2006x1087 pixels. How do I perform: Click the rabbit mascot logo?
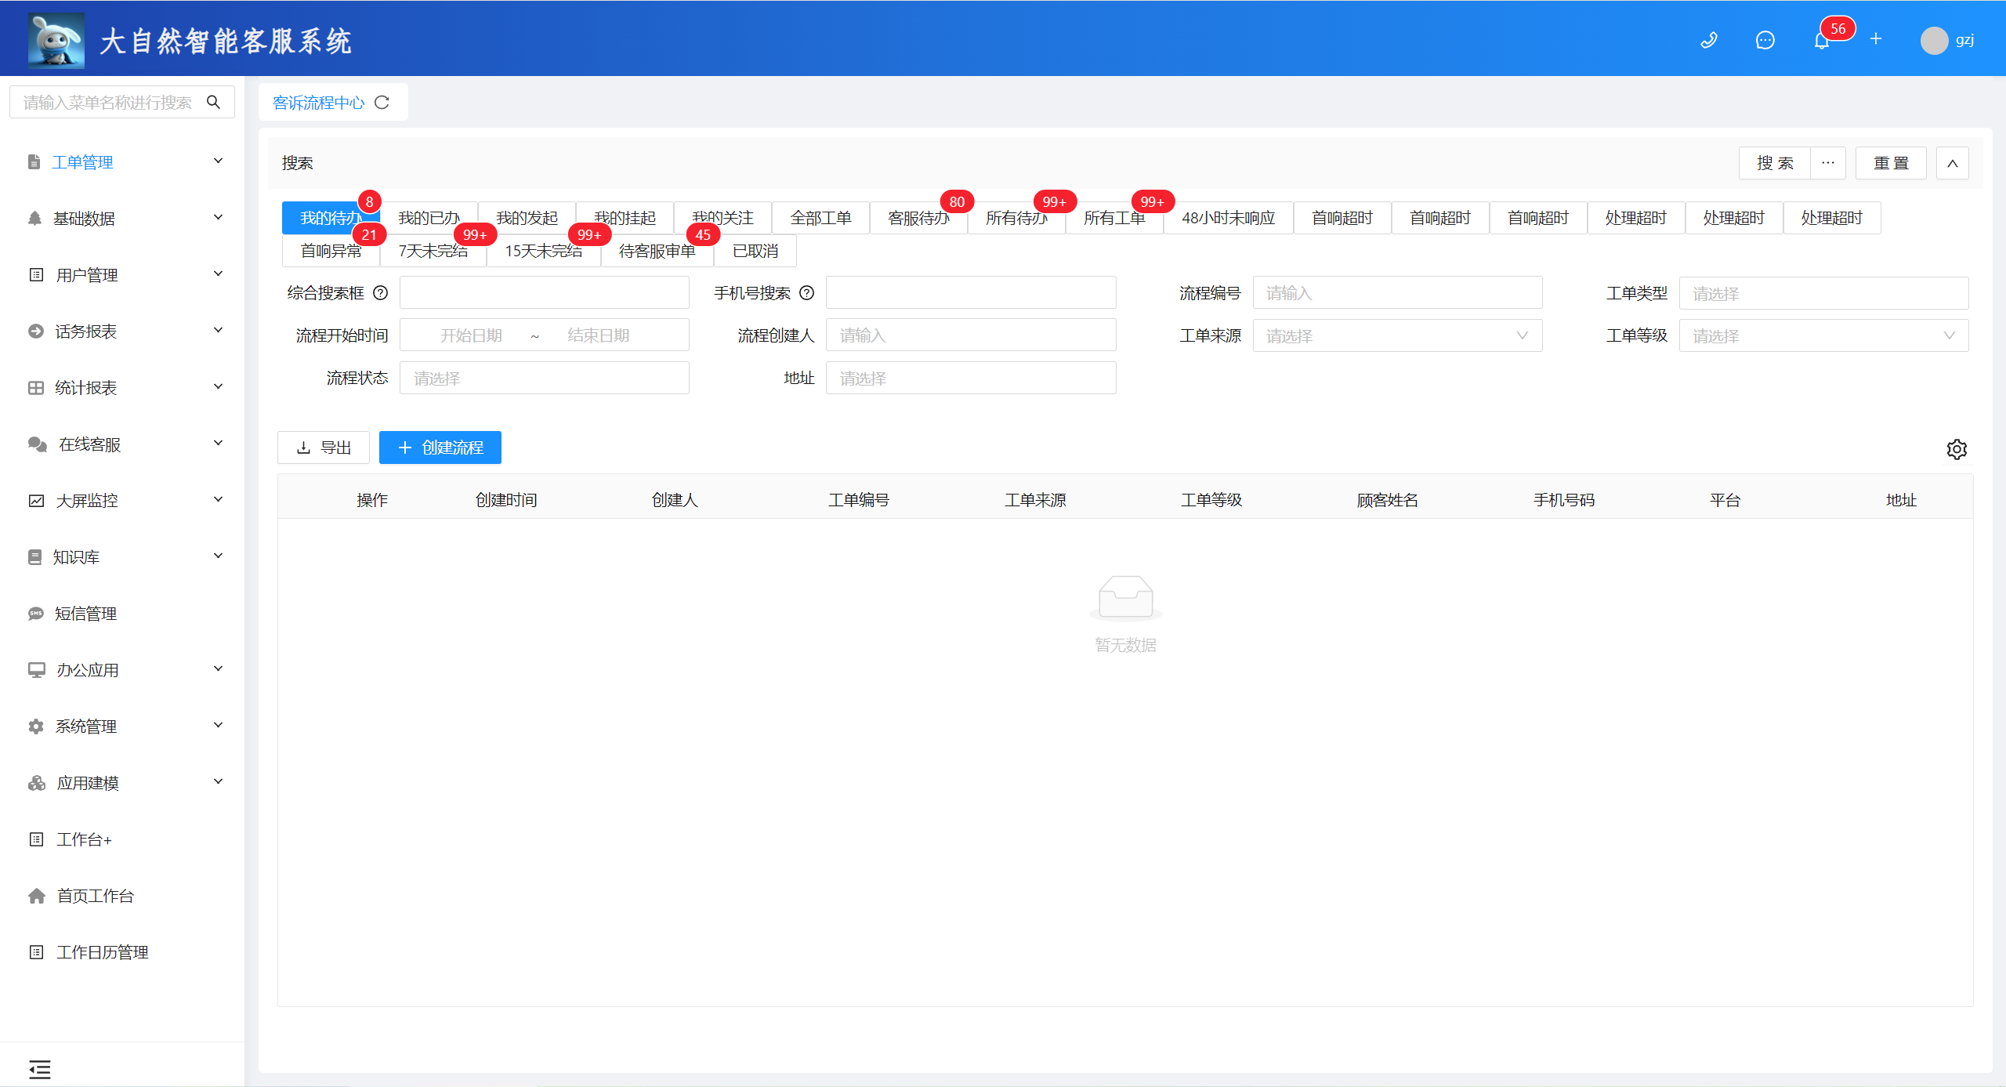point(56,40)
